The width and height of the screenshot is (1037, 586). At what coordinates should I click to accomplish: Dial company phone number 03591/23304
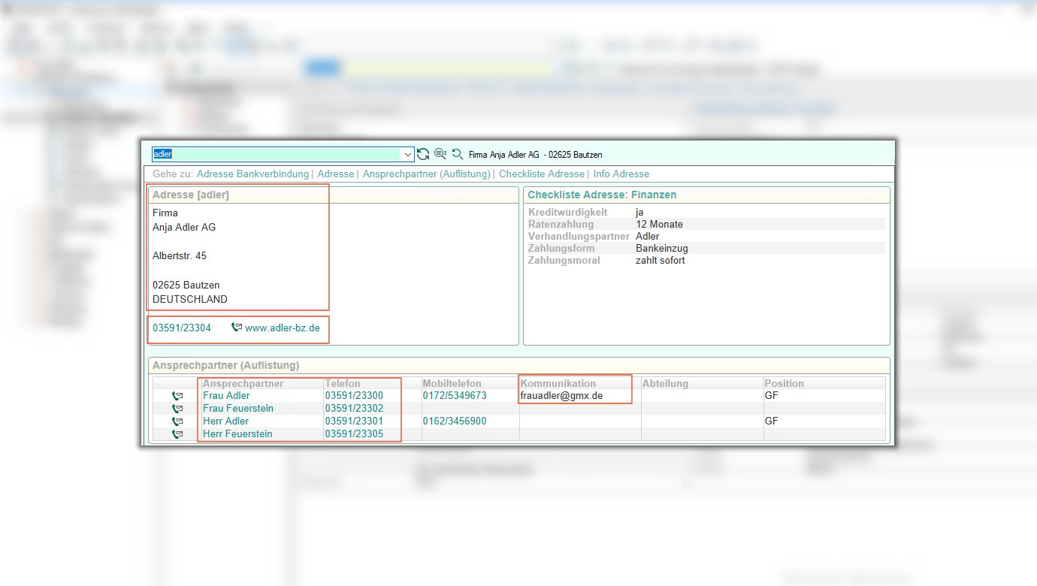(x=182, y=328)
